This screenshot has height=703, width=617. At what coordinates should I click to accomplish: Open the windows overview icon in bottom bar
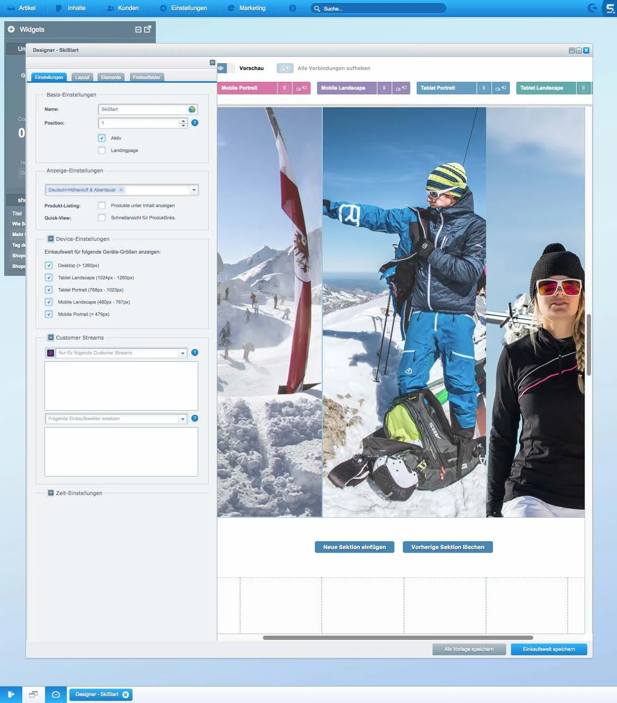click(33, 695)
